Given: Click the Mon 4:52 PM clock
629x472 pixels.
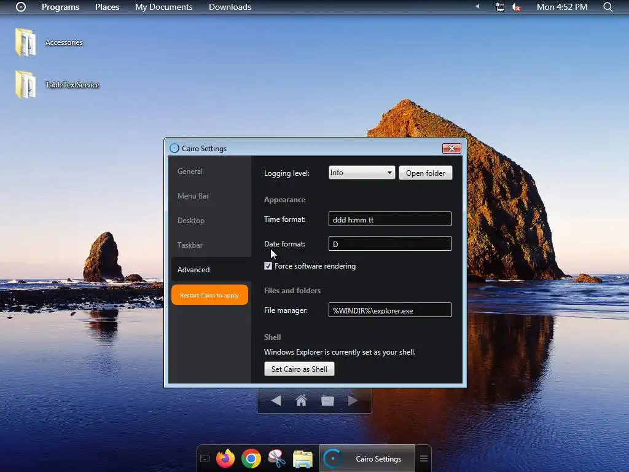Looking at the screenshot, I should (x=562, y=7).
